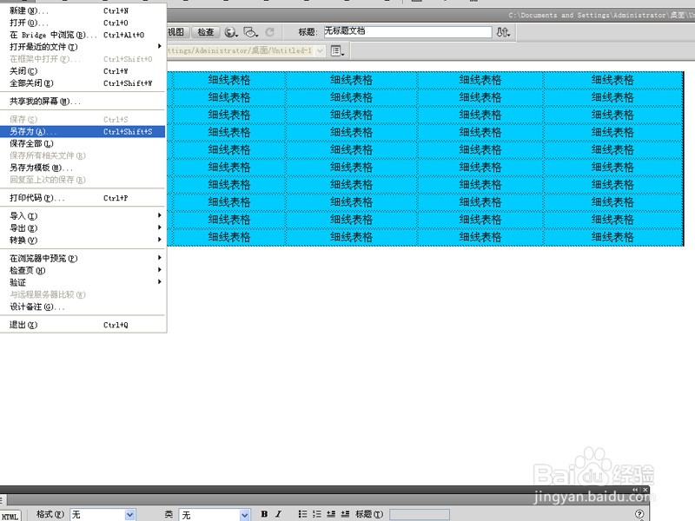This screenshot has width=695, height=521.
Task: Choose 打开 from File menu
Action: pyautogui.click(x=83, y=23)
